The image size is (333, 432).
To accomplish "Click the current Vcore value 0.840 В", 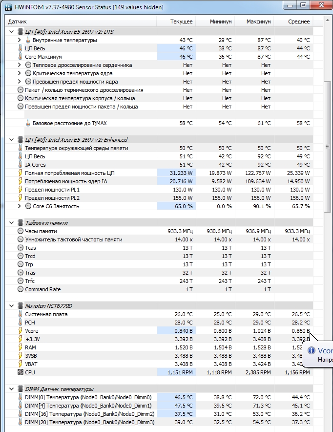I will tap(184, 331).
